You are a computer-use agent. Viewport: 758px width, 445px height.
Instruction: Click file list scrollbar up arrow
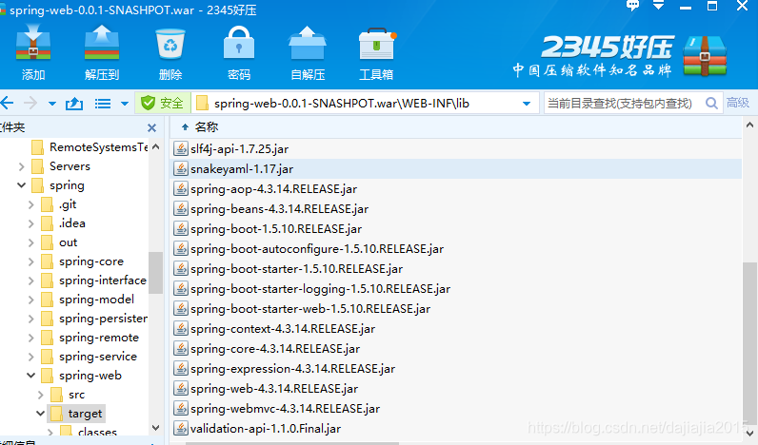(x=749, y=125)
